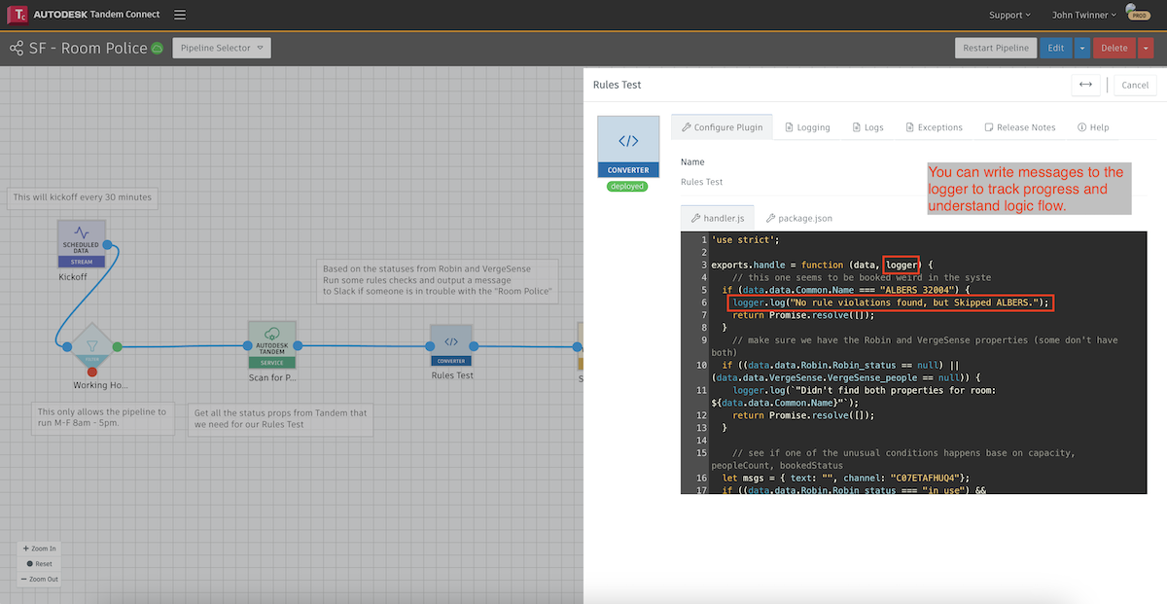Expand the Delete button dropdown arrow
This screenshot has height=604, width=1167.
[1146, 48]
